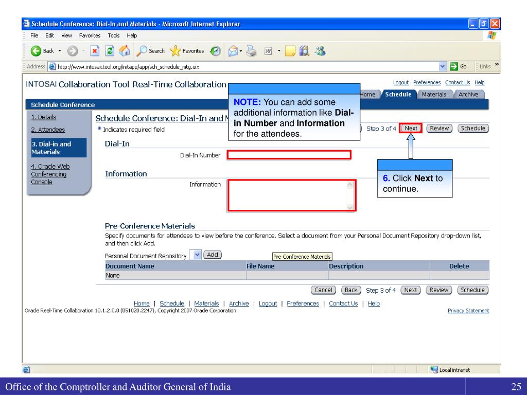Click the bottom Next button
The height and width of the screenshot is (395, 527).
(x=410, y=290)
